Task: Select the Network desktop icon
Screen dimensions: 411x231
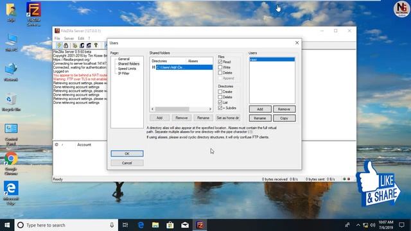Action: 11,72
